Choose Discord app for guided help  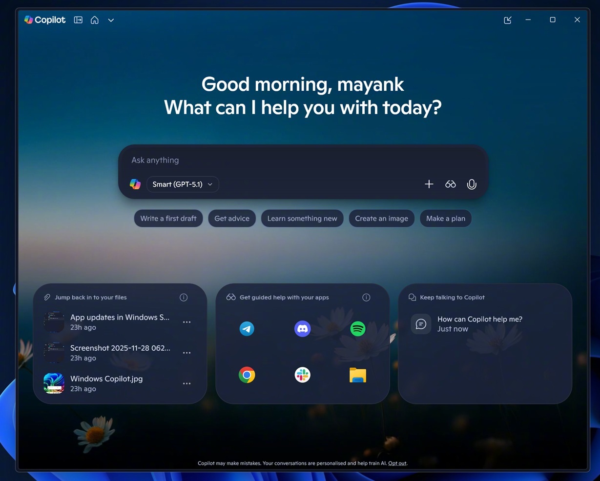tap(303, 329)
